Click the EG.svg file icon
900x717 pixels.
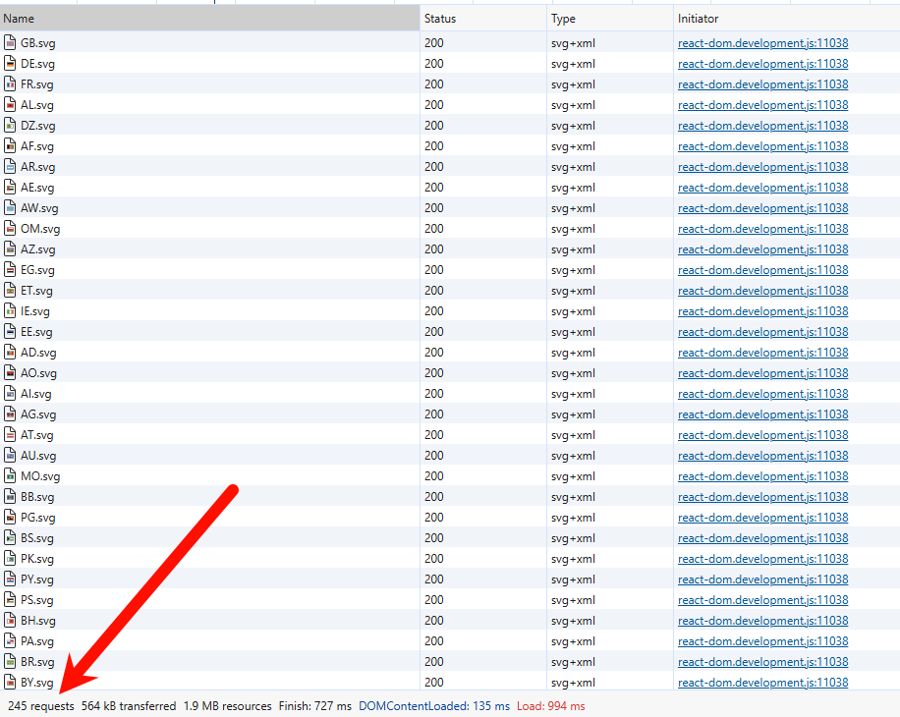click(x=10, y=270)
